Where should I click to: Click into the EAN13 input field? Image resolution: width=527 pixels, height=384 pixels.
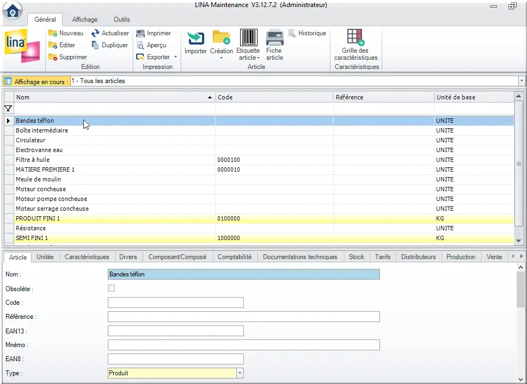click(x=175, y=331)
